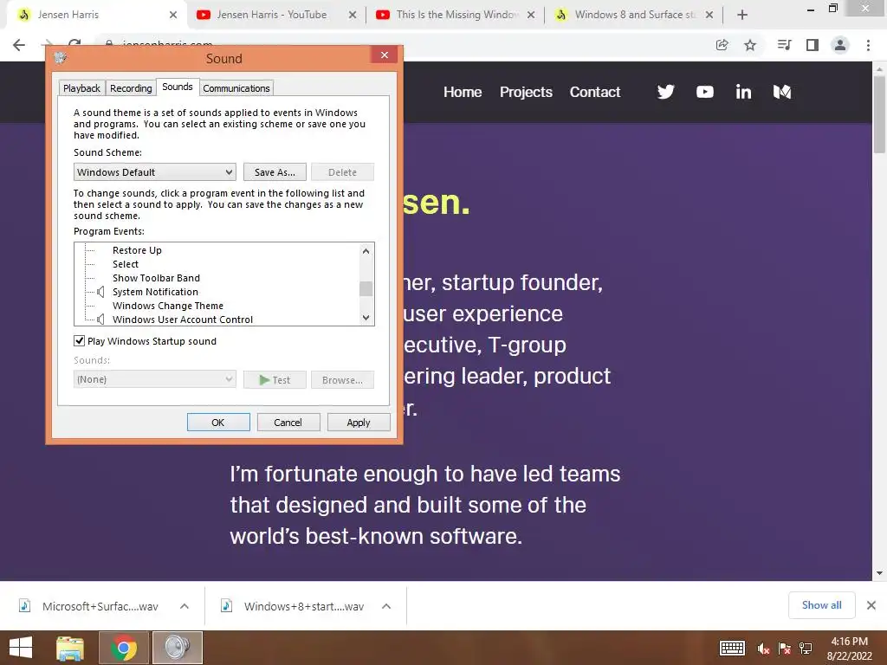Click Show all downloads
The width and height of the screenshot is (887, 665).
click(x=821, y=605)
